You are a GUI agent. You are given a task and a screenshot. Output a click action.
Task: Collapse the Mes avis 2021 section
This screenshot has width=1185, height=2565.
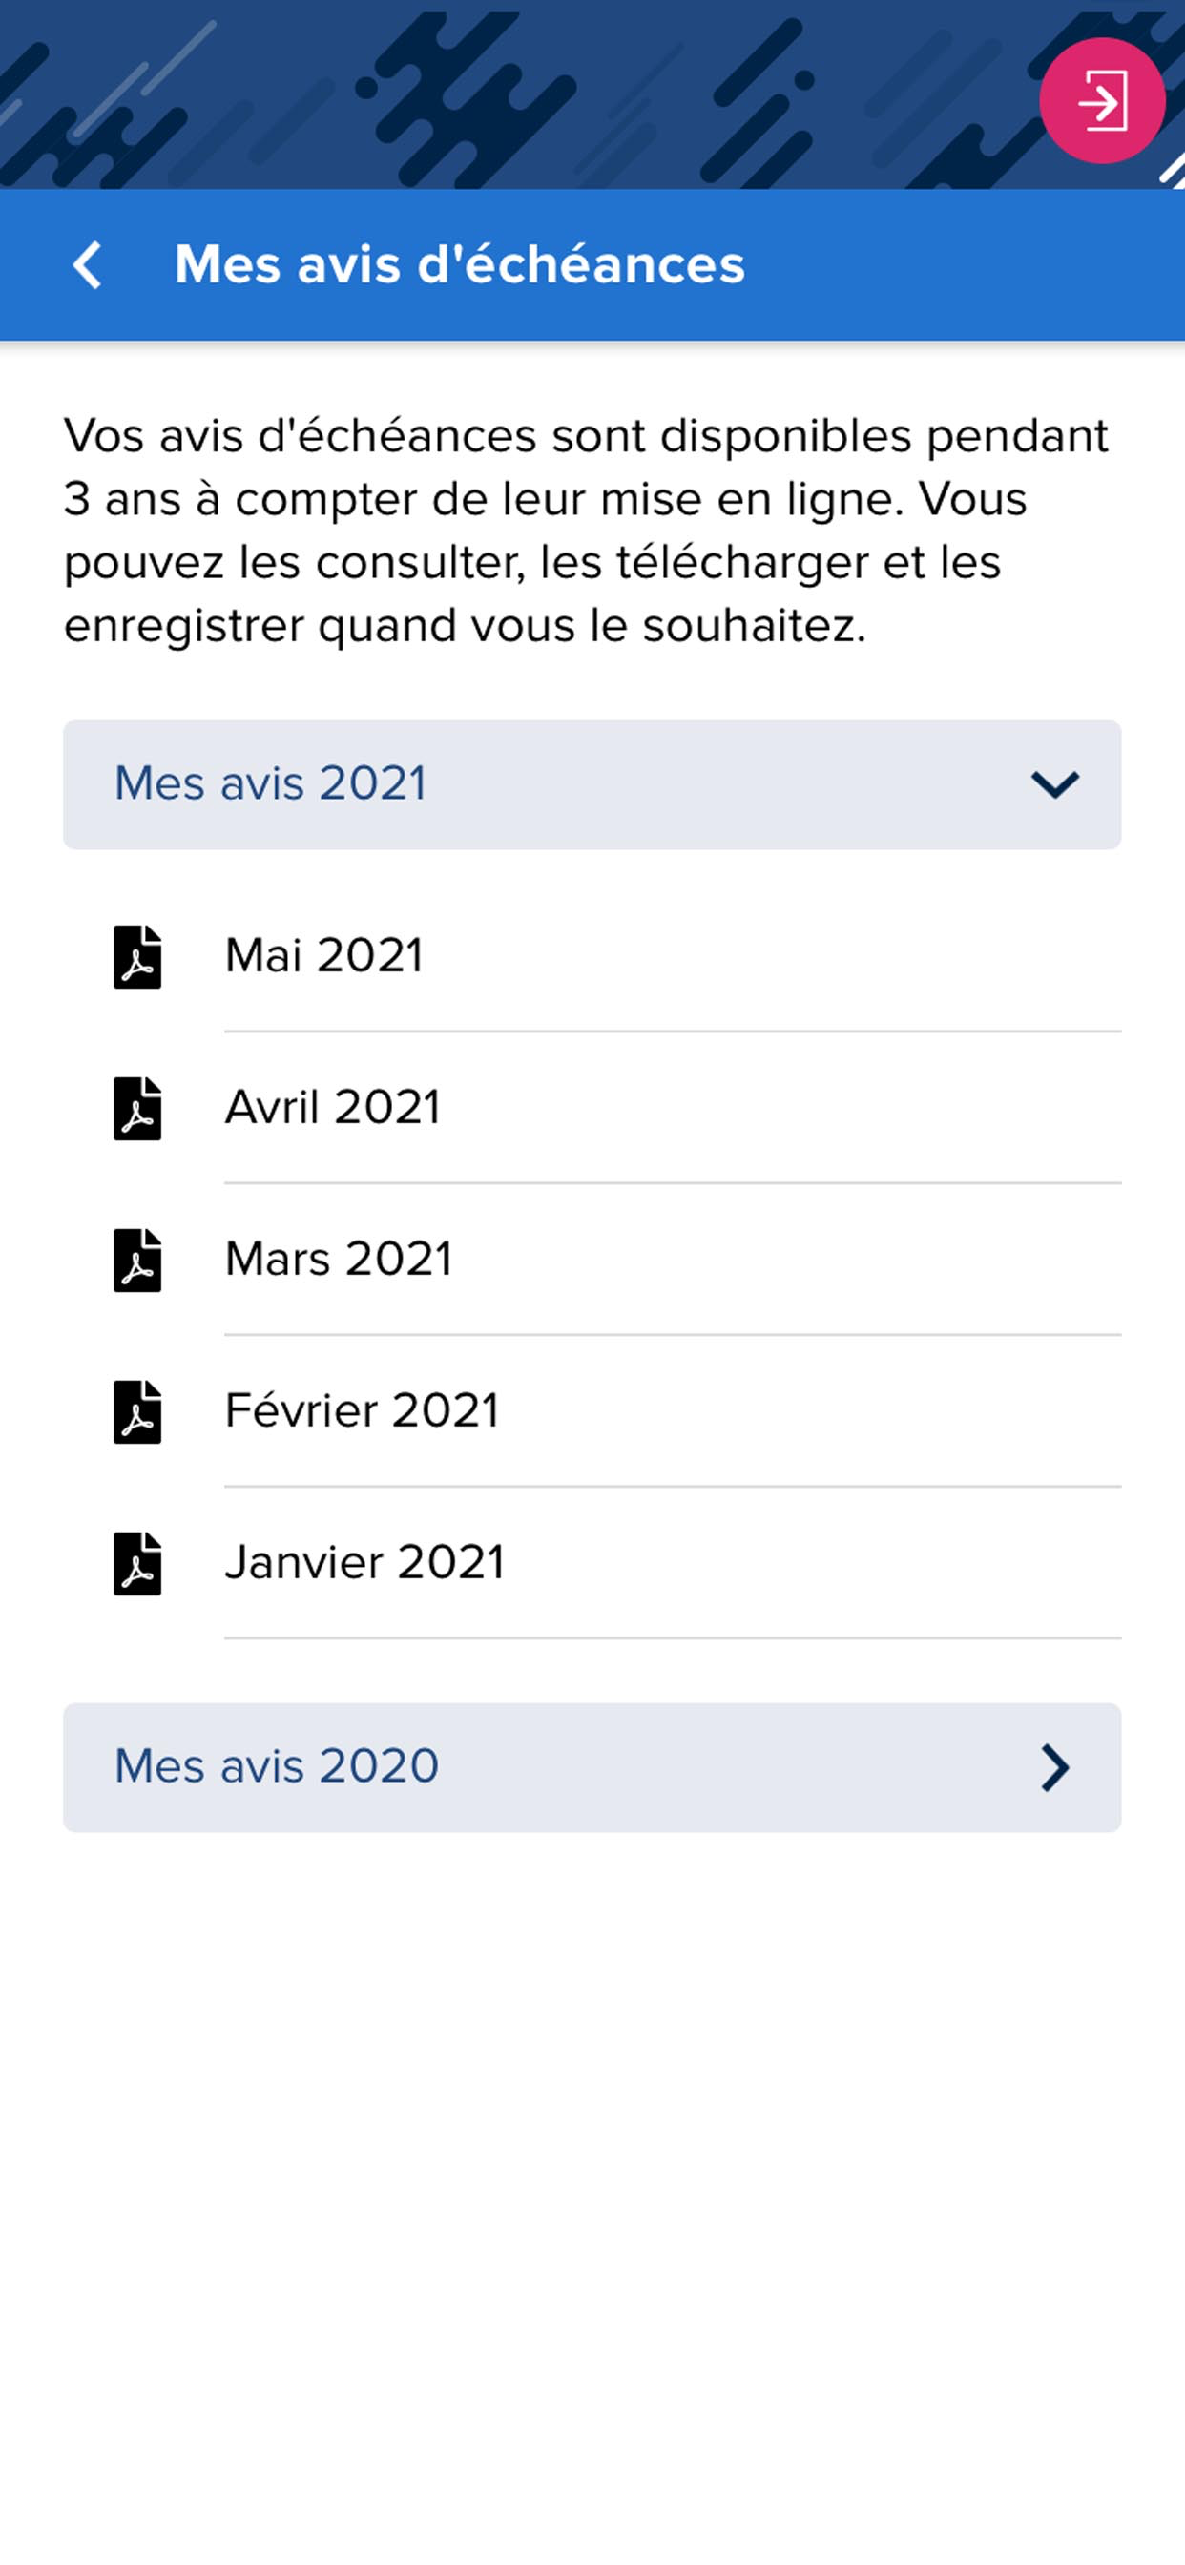point(592,784)
